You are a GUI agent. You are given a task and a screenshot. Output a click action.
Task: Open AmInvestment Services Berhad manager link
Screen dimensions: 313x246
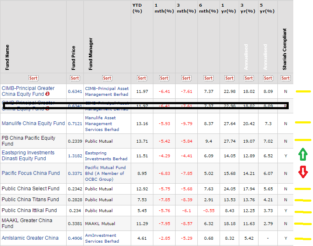pyautogui.click(x=102, y=238)
